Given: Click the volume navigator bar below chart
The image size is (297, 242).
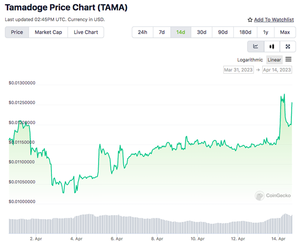Looking at the screenshot, I should tap(150, 225).
